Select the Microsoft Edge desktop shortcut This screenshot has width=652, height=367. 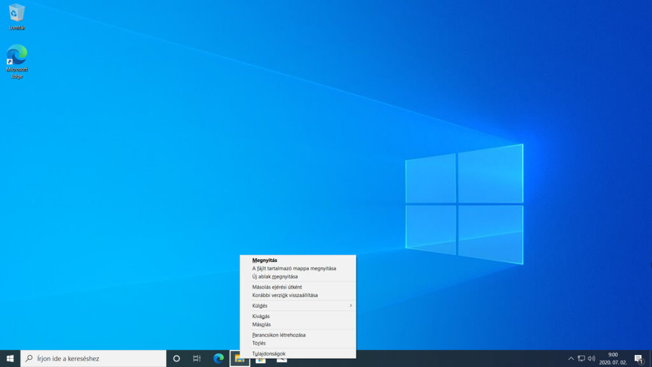(x=17, y=61)
